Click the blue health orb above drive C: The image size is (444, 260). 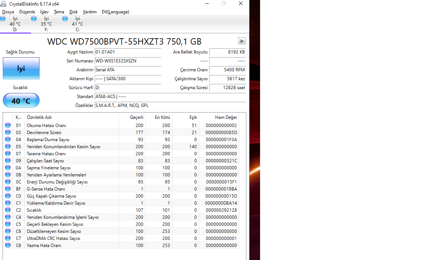[65, 19]
